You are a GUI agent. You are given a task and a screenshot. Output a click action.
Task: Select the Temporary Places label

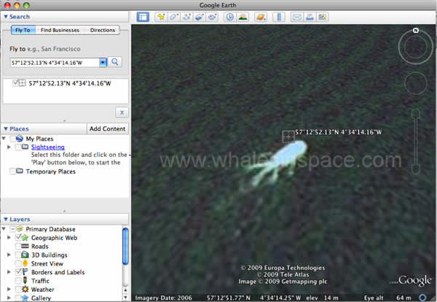[51, 171]
